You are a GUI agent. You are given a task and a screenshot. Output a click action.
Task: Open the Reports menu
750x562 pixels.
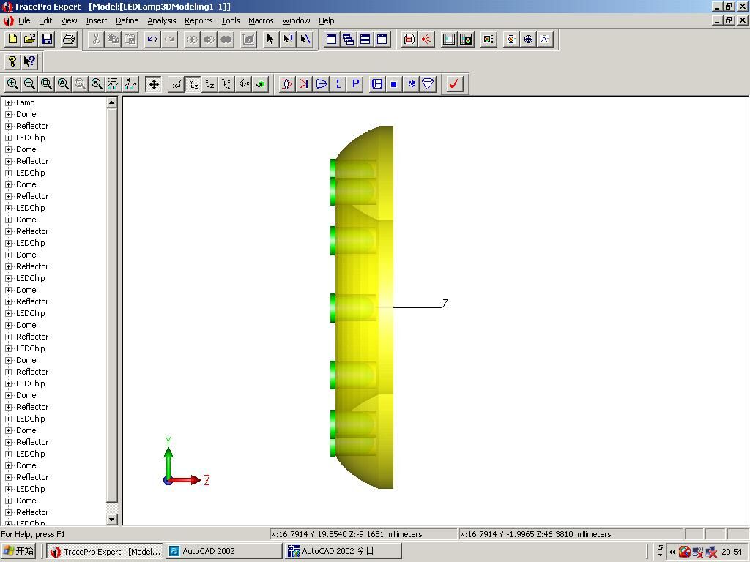198,20
